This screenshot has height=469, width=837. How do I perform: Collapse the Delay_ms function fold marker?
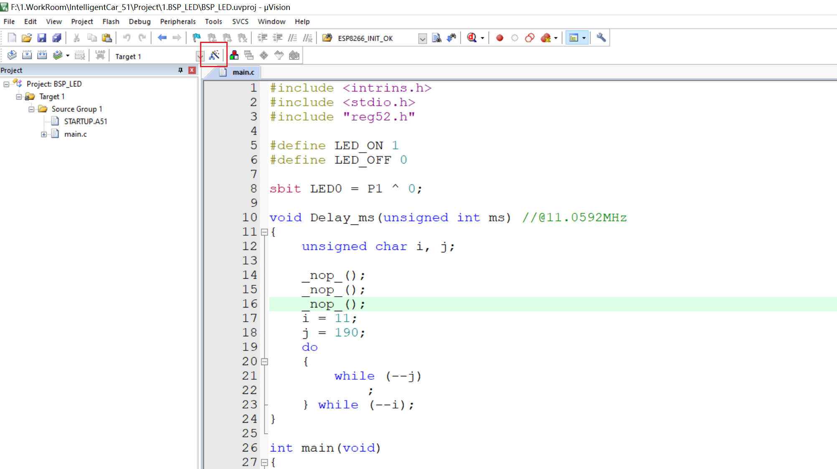pos(264,232)
